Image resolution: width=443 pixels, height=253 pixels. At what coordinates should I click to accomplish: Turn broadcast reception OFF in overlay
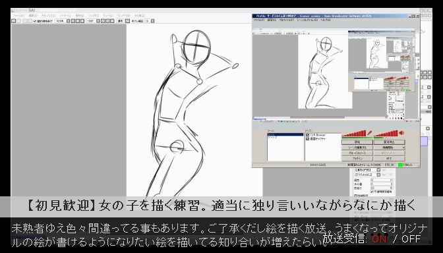point(411,239)
